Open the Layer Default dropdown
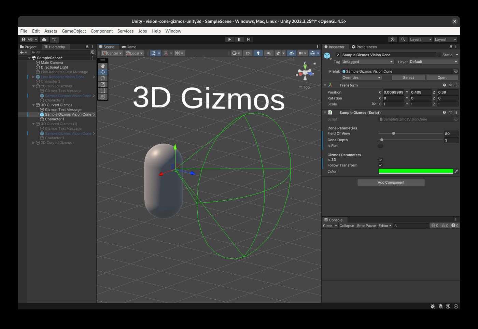 pyautogui.click(x=433, y=62)
